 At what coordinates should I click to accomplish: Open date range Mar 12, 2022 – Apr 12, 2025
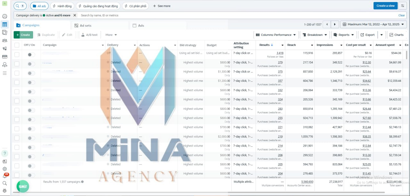point(373,24)
